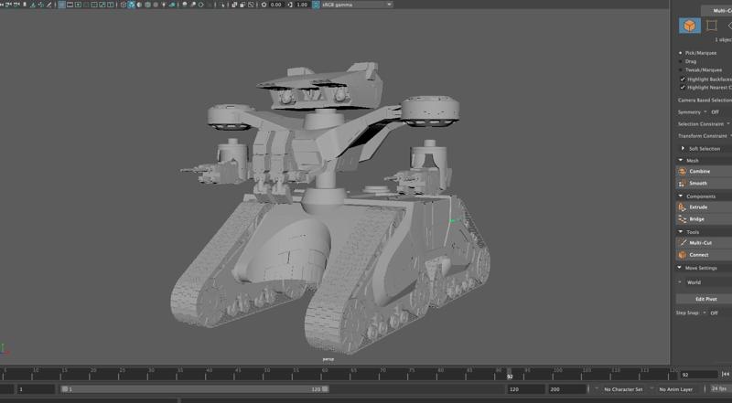732x403 pixels.
Task: Click the Edit Pivot button
Action: pos(704,299)
